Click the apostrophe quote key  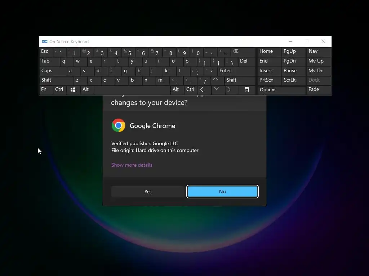point(211,71)
